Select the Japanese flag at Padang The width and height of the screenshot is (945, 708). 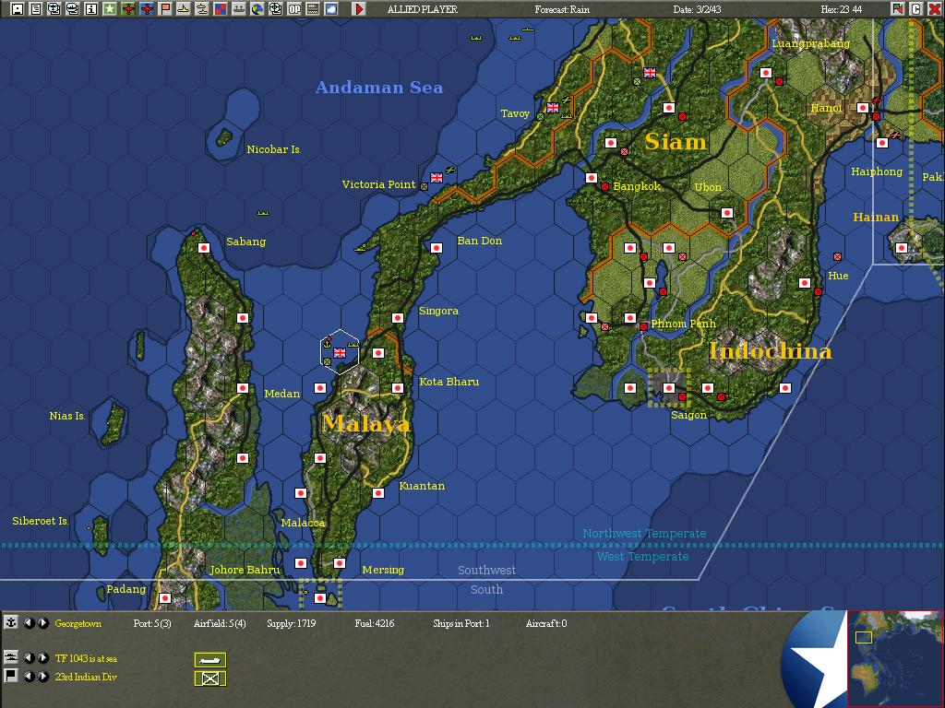pos(165,598)
